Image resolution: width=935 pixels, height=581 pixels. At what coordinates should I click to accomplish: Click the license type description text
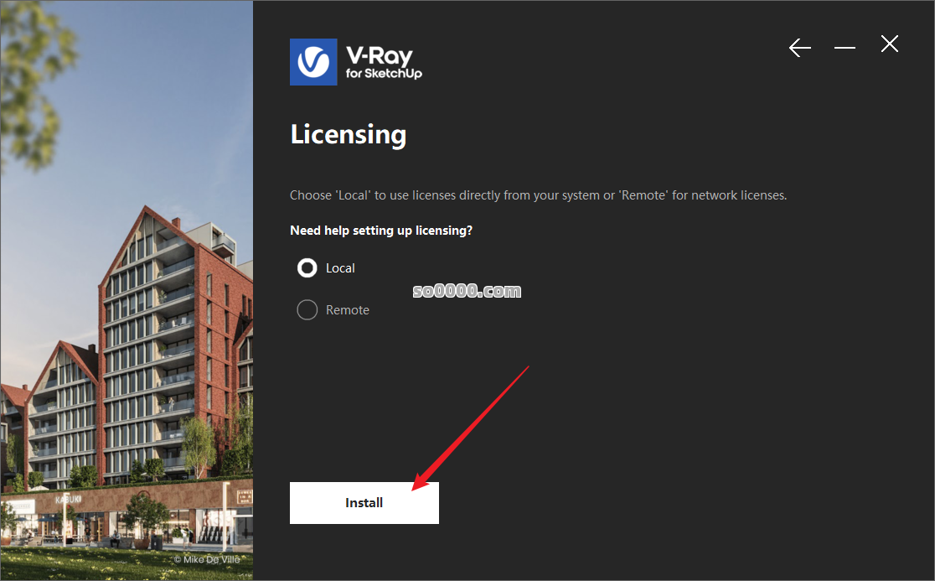[538, 195]
